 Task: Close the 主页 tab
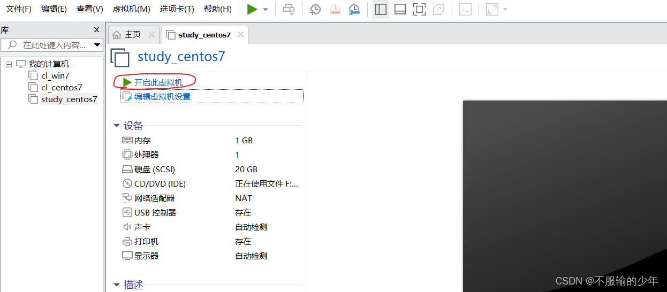pyautogui.click(x=151, y=35)
